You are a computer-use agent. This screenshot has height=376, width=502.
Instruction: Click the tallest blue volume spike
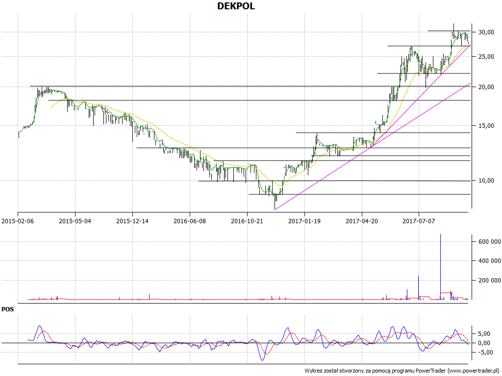440,267
